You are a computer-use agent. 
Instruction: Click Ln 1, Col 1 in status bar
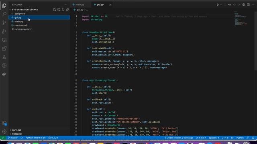201,138
